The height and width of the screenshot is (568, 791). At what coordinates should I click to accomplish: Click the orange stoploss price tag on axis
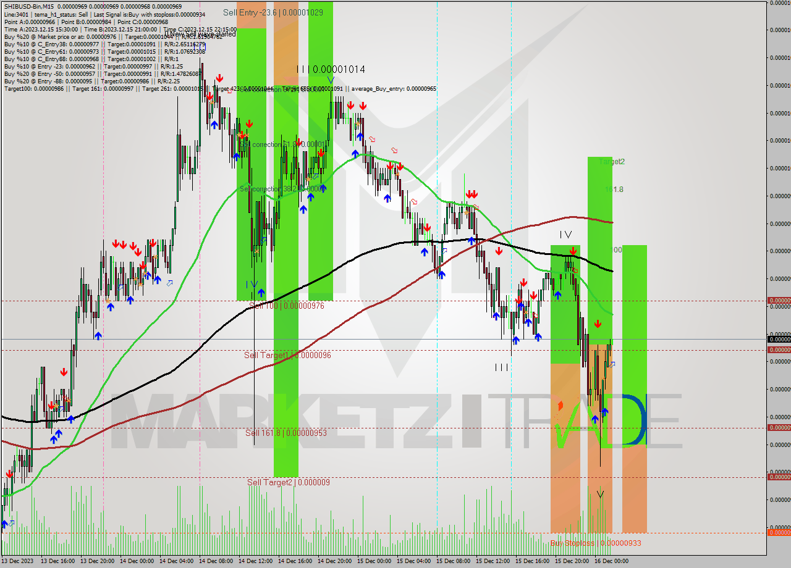click(779, 532)
